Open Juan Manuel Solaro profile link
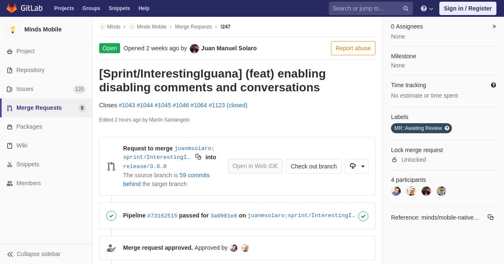 (x=229, y=48)
